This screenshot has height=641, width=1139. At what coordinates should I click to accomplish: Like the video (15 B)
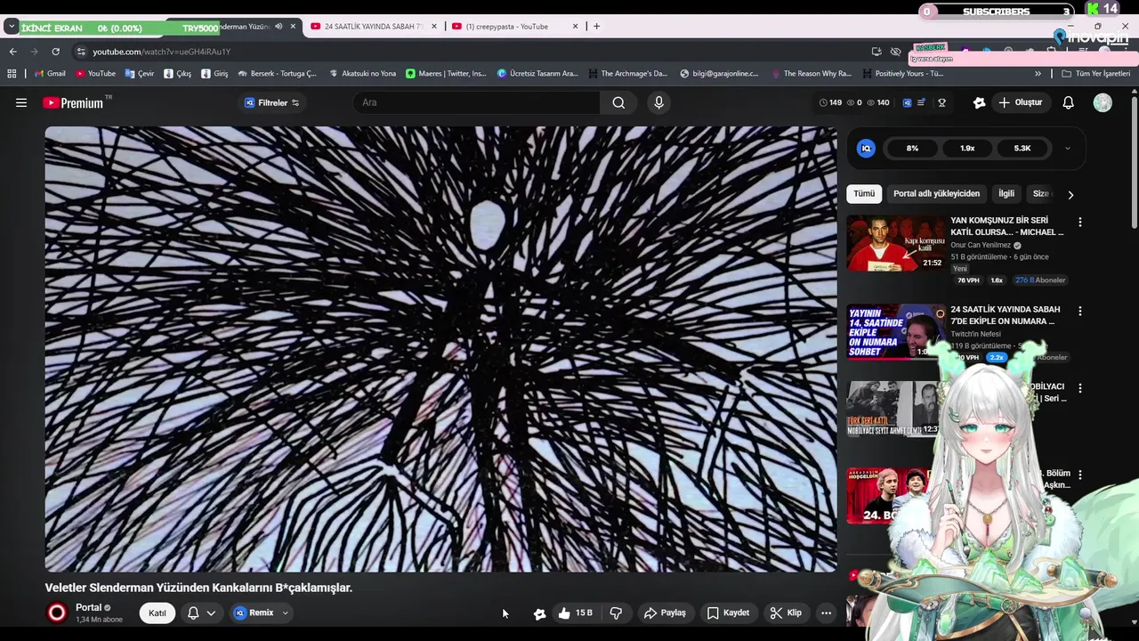click(x=575, y=613)
